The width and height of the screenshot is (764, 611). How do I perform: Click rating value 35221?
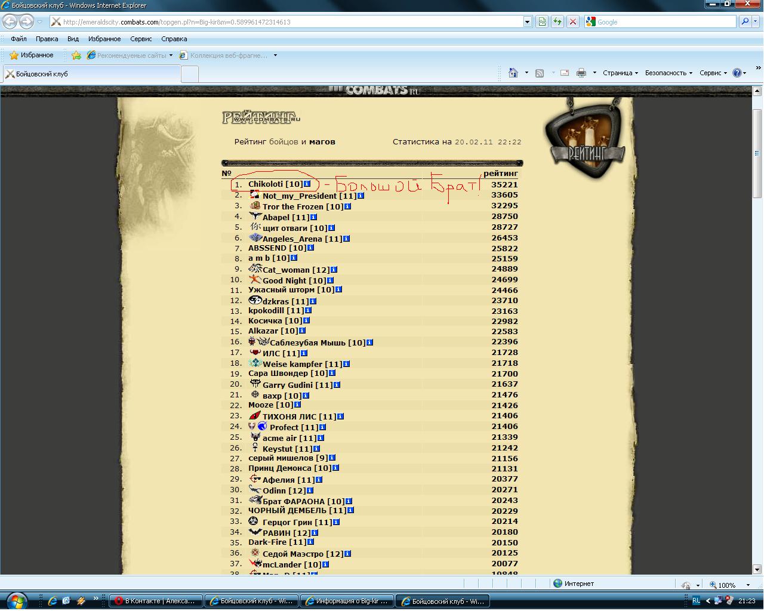coord(504,184)
